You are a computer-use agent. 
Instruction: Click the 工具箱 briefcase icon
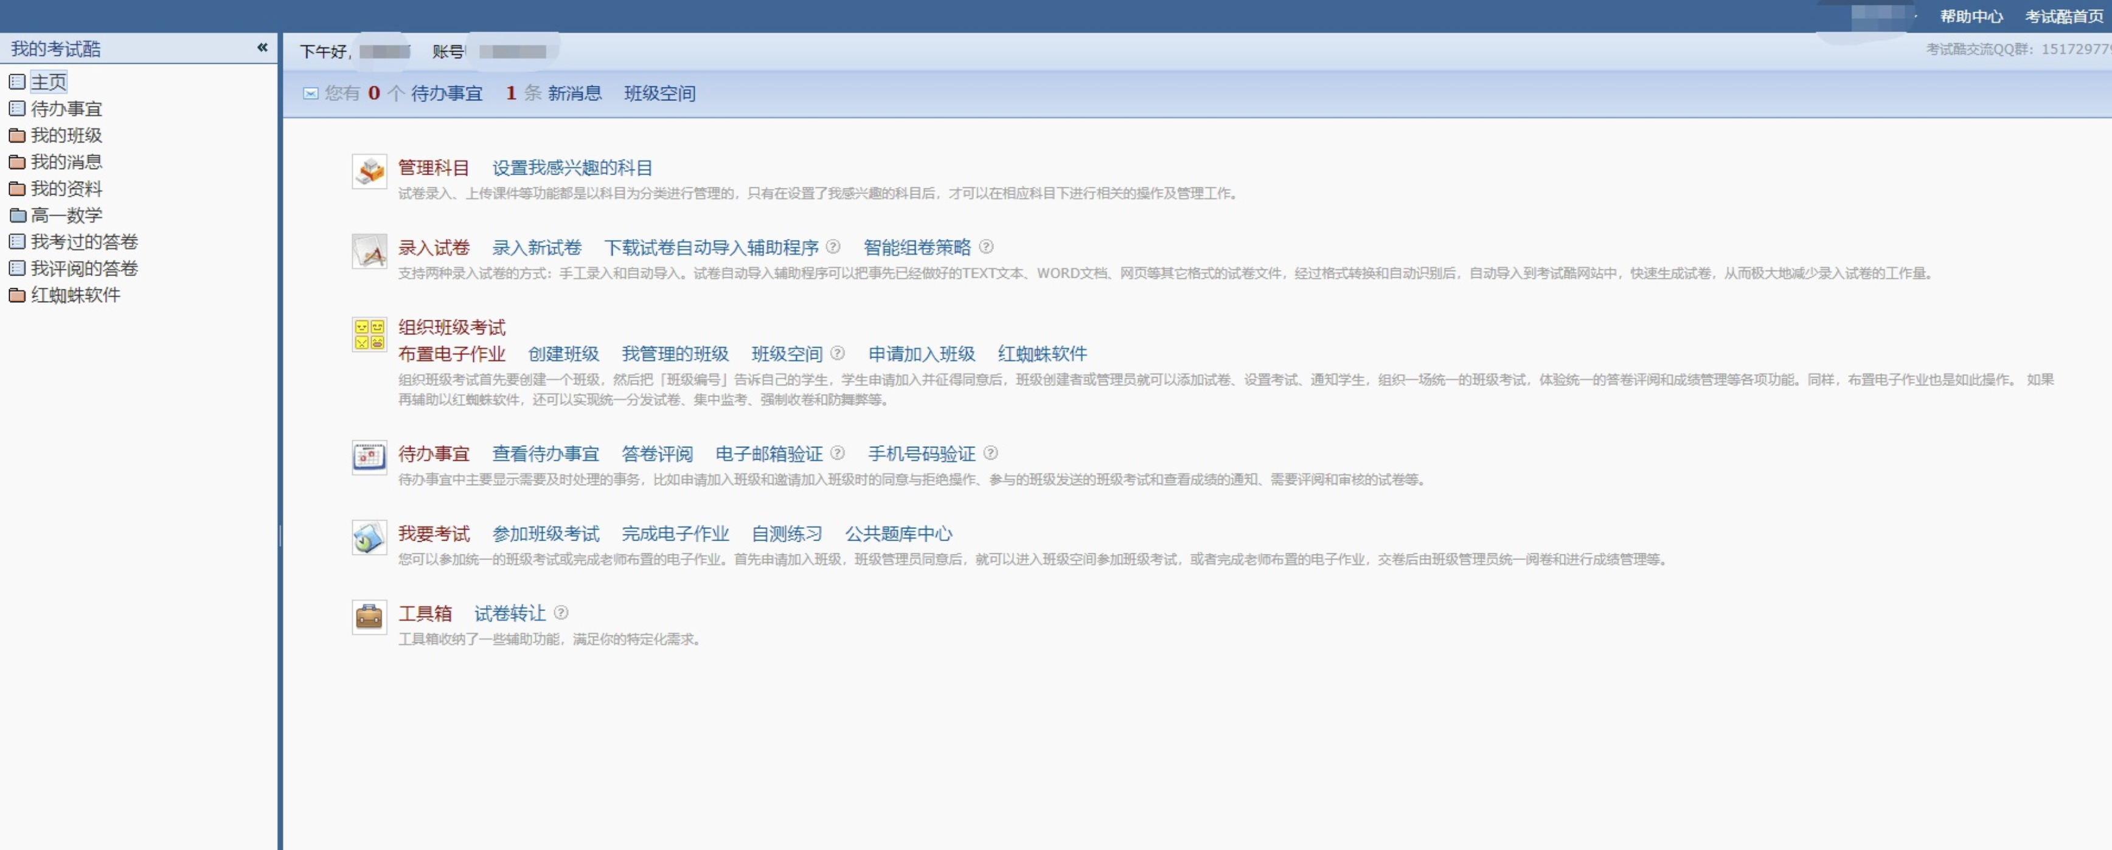370,617
